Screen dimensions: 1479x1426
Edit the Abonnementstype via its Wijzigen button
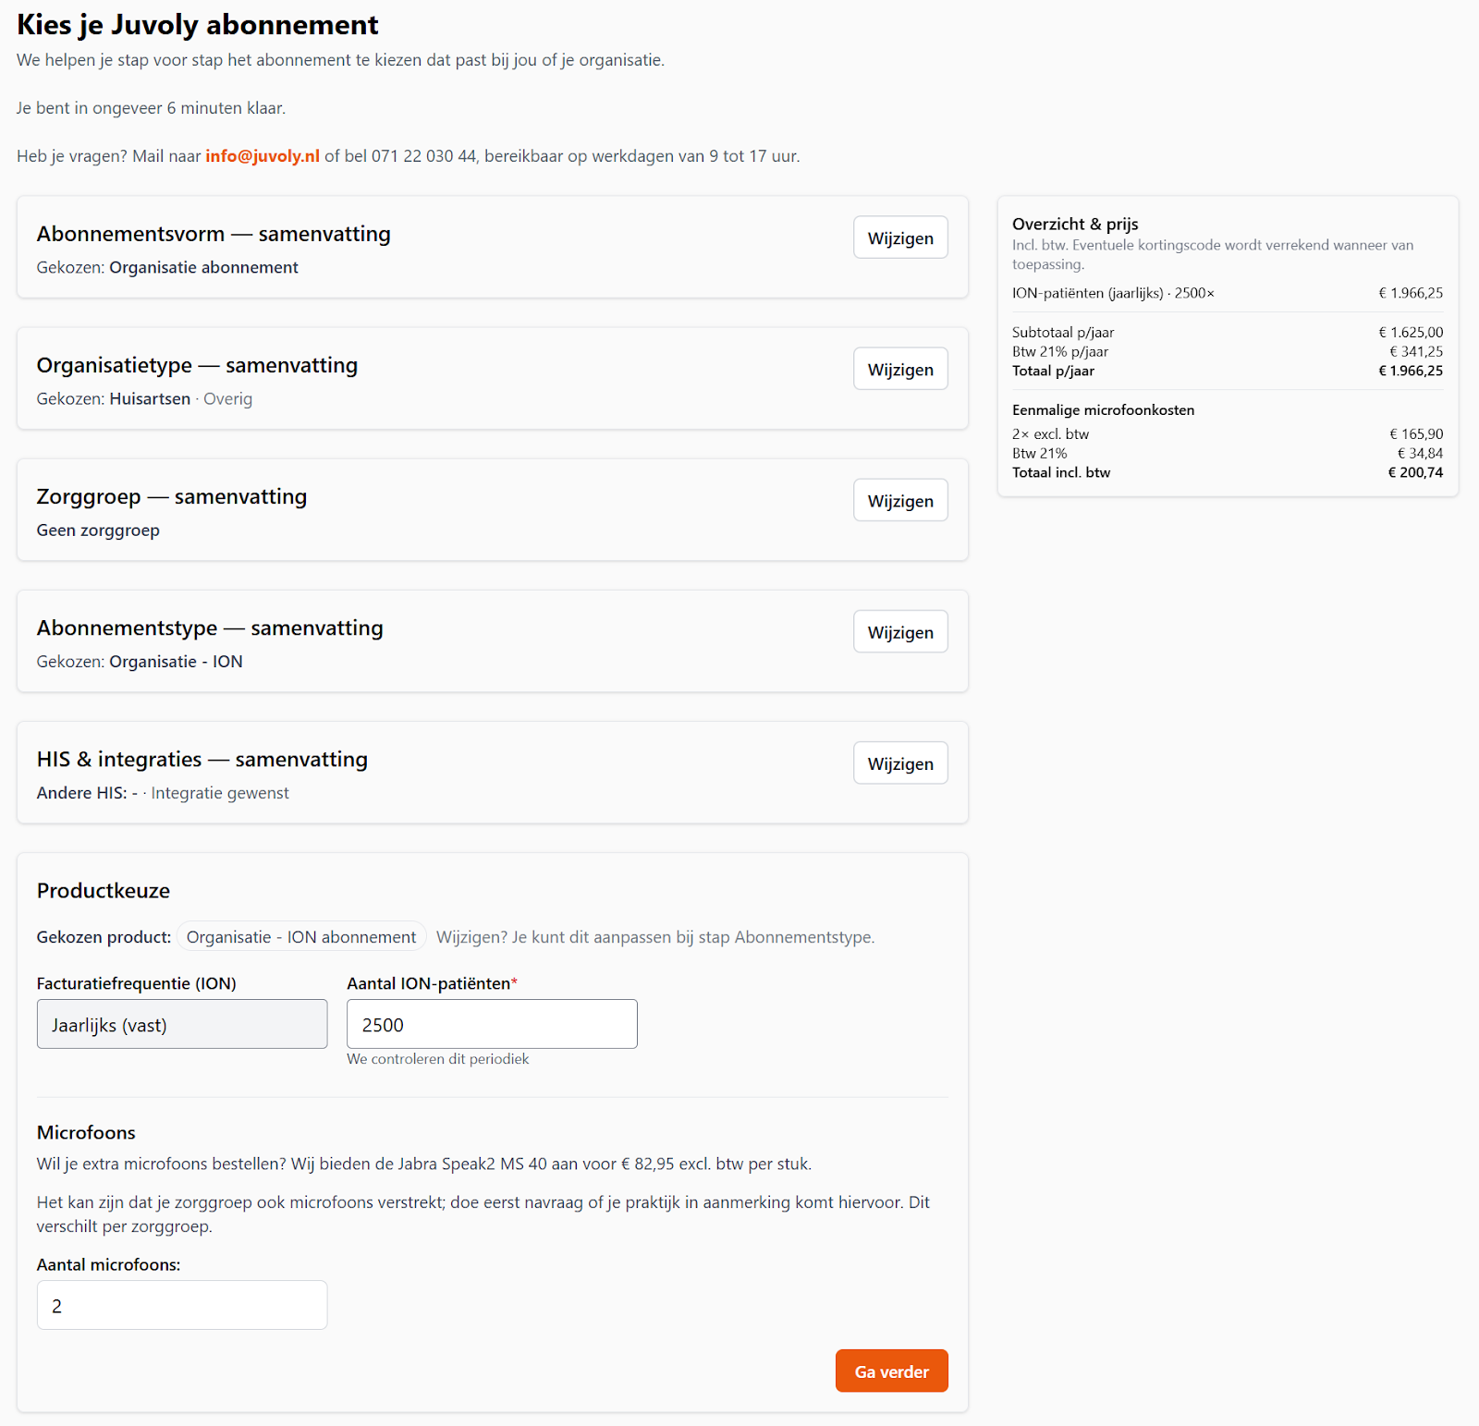coord(900,631)
